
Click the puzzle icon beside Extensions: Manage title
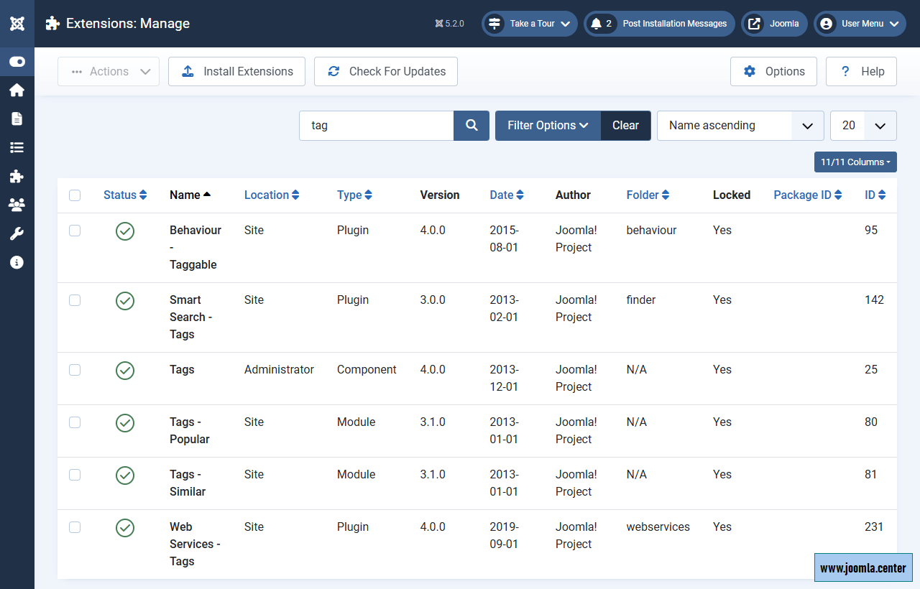[52, 24]
